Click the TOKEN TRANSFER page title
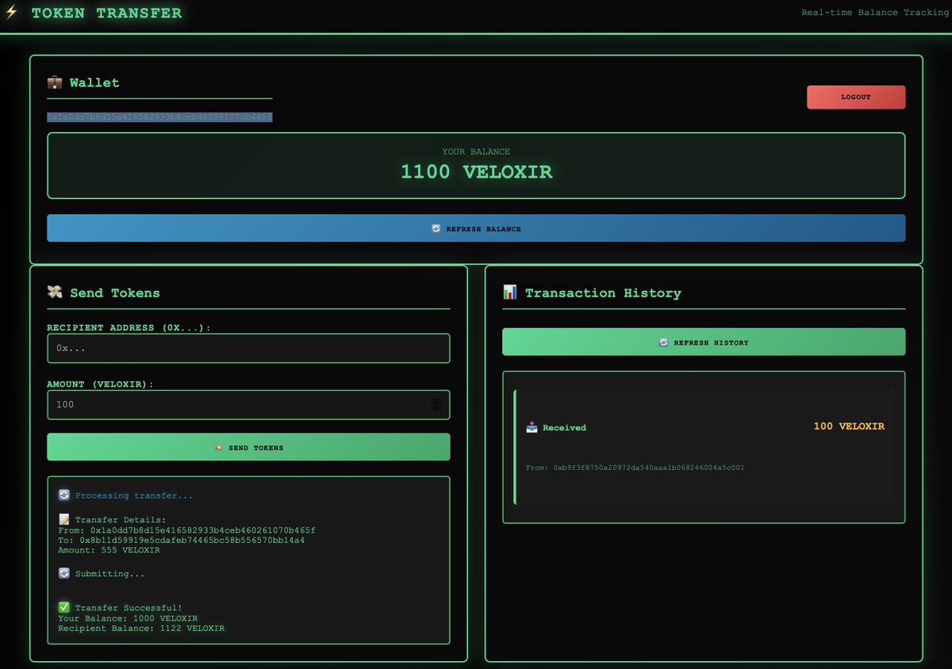Image resolution: width=952 pixels, height=669 pixels. (x=106, y=13)
